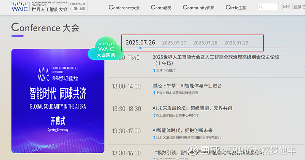The image size is (305, 160).
Task: Open the AI 未来发展论坛：超级智能，无界共创 session
Action: [192, 108]
